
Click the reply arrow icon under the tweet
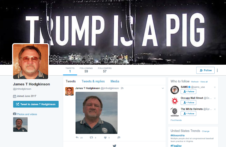point(77,137)
